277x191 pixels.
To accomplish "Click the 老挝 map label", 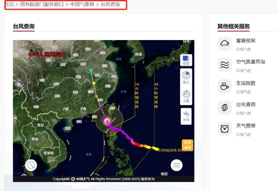I will click(41, 125).
